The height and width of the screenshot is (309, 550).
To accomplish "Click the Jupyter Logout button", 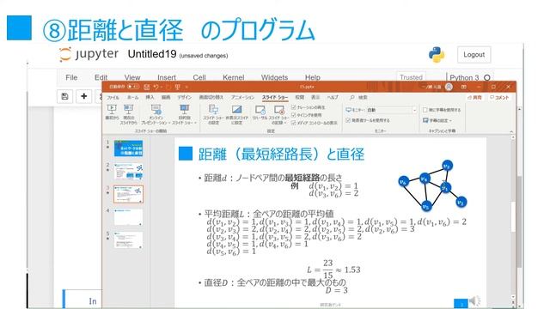I will pyautogui.click(x=474, y=55).
